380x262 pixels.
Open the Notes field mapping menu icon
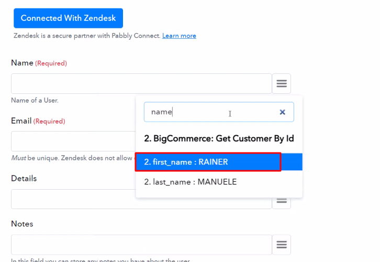pyautogui.click(x=282, y=245)
